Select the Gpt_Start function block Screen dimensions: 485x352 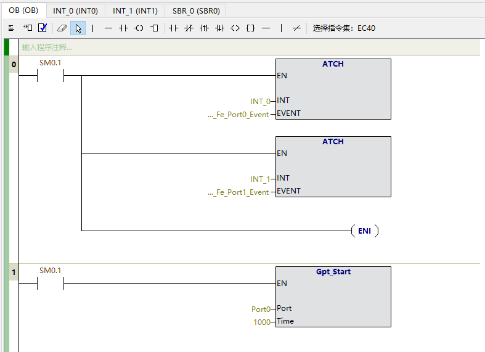click(333, 296)
